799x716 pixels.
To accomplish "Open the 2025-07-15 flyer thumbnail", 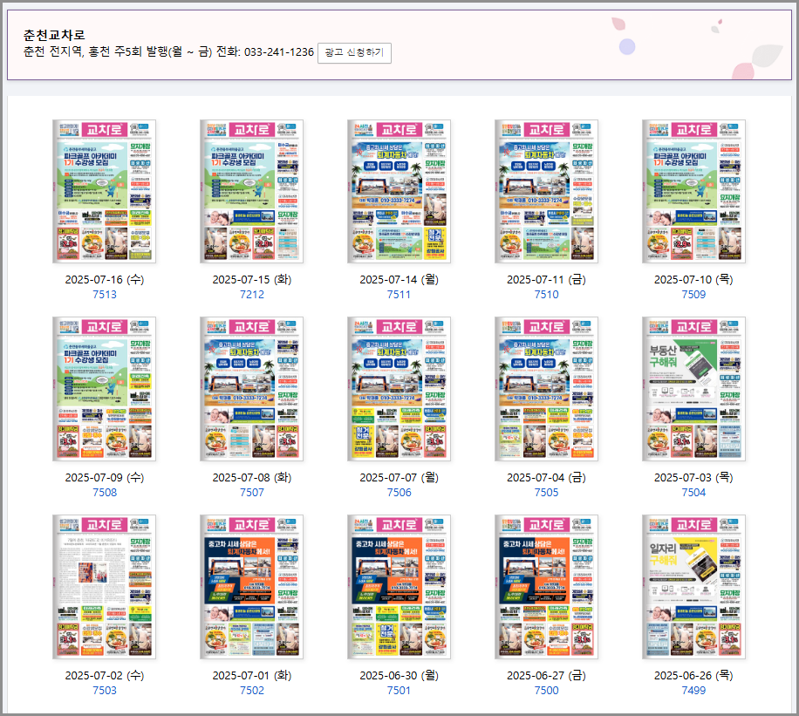I will pyautogui.click(x=251, y=192).
